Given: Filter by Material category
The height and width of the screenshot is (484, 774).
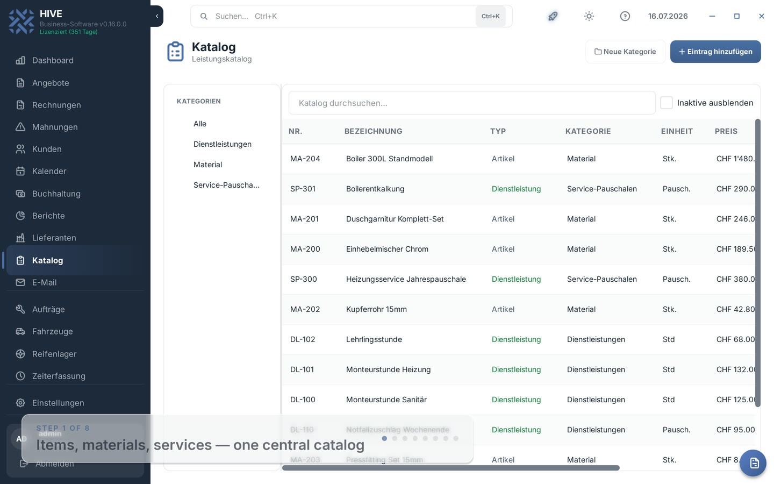Looking at the screenshot, I should (207, 165).
